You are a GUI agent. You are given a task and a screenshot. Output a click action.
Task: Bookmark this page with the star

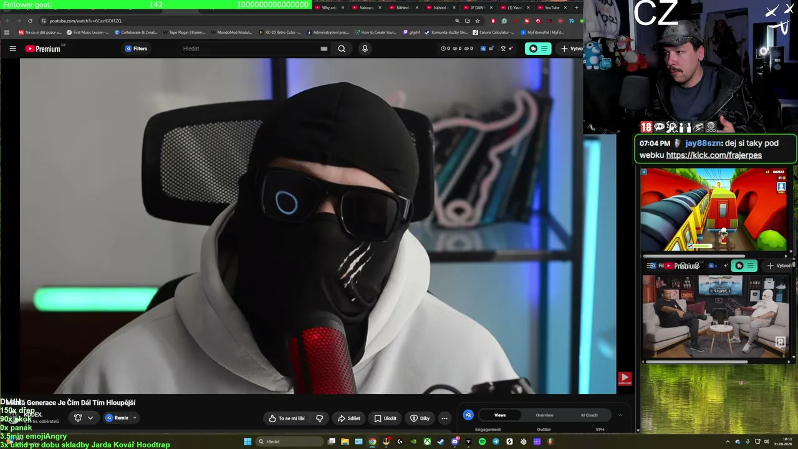coord(478,21)
